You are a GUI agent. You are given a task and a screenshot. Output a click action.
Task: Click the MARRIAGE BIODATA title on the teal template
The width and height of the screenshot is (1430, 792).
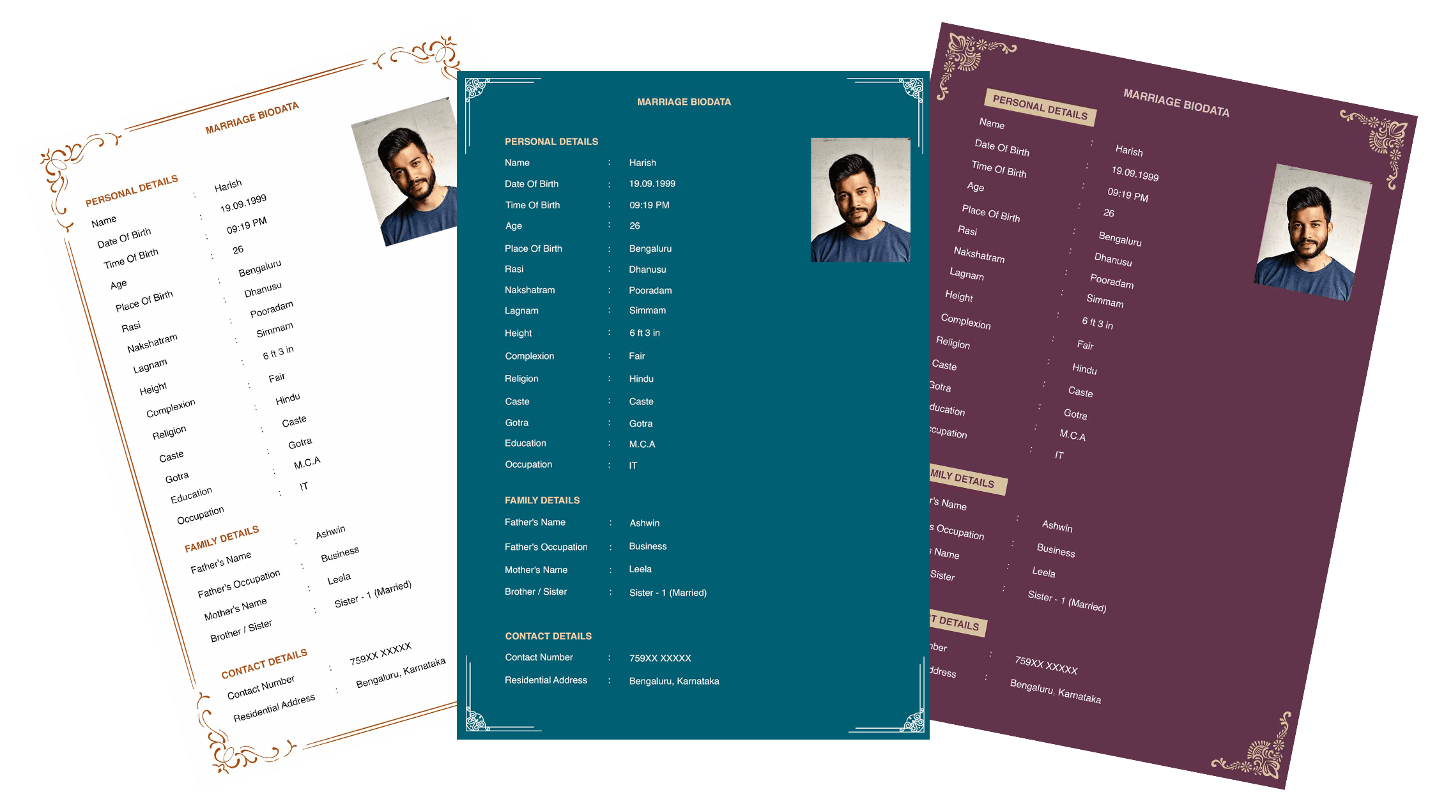[684, 102]
